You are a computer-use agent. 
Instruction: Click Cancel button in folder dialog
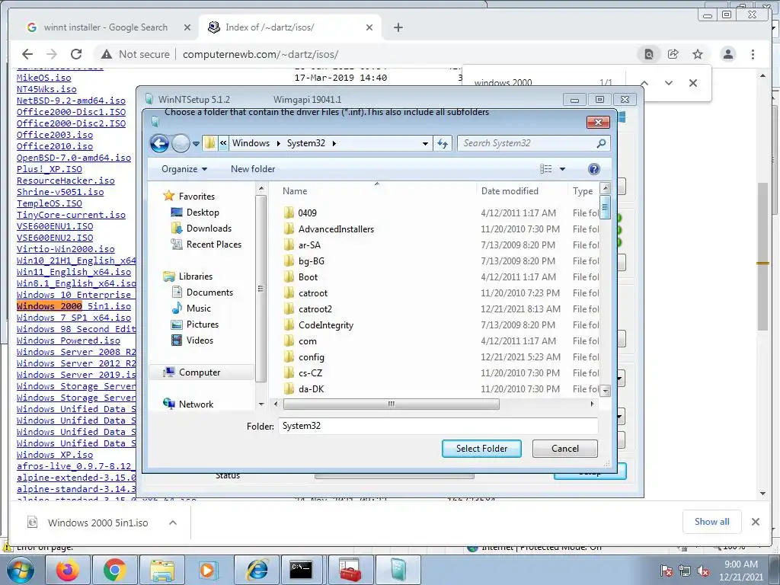coord(565,449)
